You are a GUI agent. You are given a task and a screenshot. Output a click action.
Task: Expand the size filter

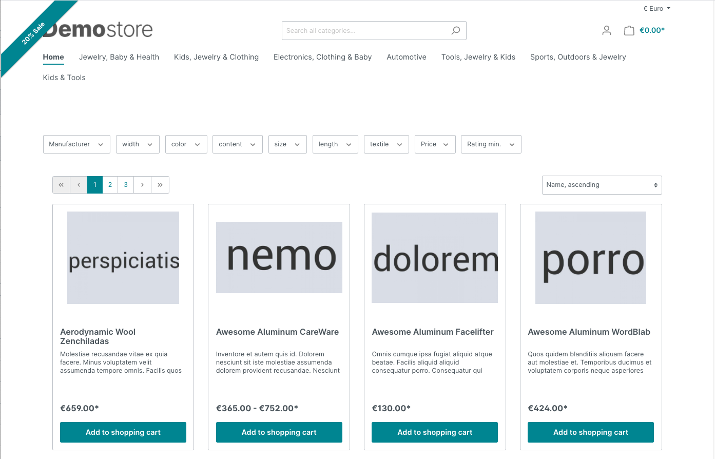(x=287, y=144)
